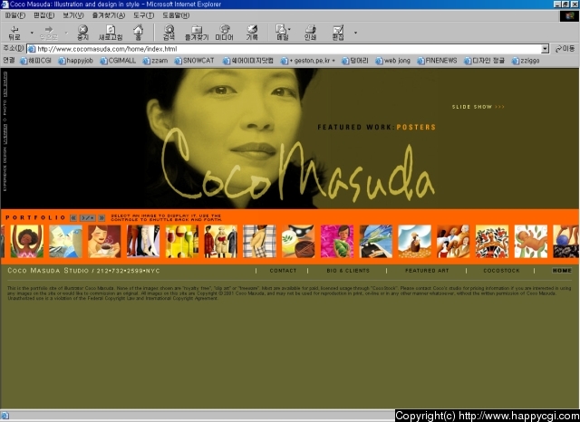Select the baby with leaves thumbnail
Screen dimensions: 580x422
point(531,241)
